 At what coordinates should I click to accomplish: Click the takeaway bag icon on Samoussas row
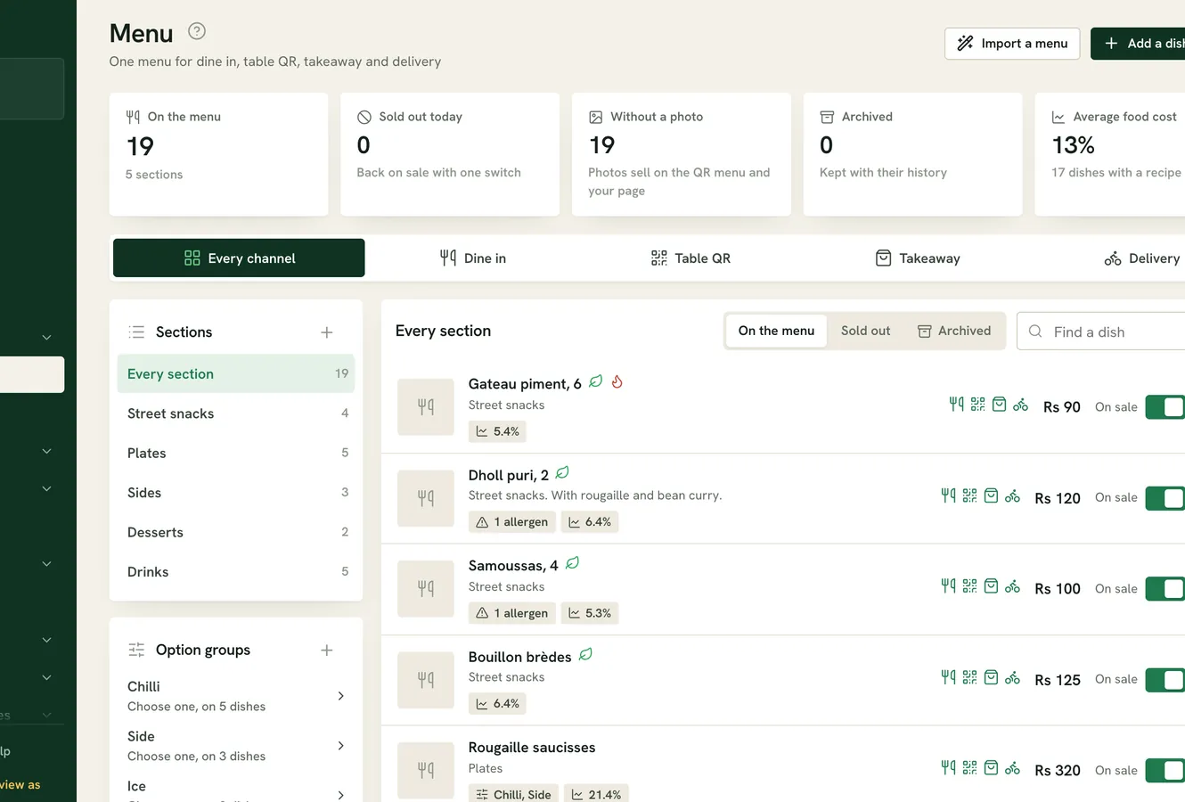coord(991,586)
